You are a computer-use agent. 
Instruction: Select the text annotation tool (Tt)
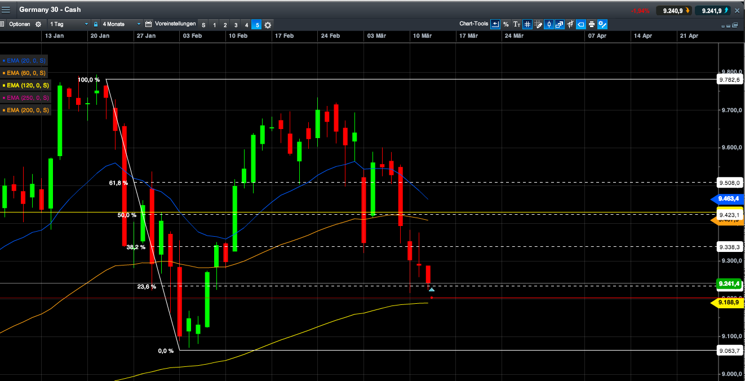point(516,24)
